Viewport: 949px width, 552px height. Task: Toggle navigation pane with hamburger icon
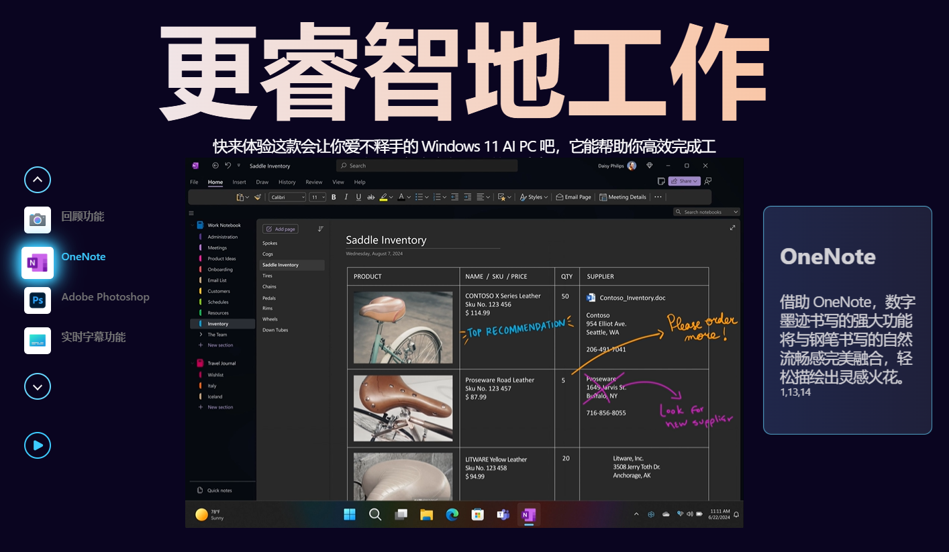pos(191,212)
